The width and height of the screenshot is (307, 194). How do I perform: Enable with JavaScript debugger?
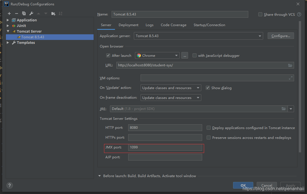194,55
